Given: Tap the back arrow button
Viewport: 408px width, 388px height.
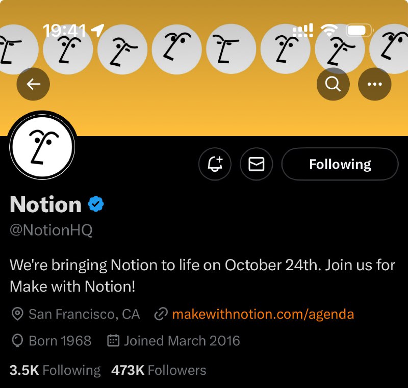Looking at the screenshot, I should pyautogui.click(x=33, y=84).
